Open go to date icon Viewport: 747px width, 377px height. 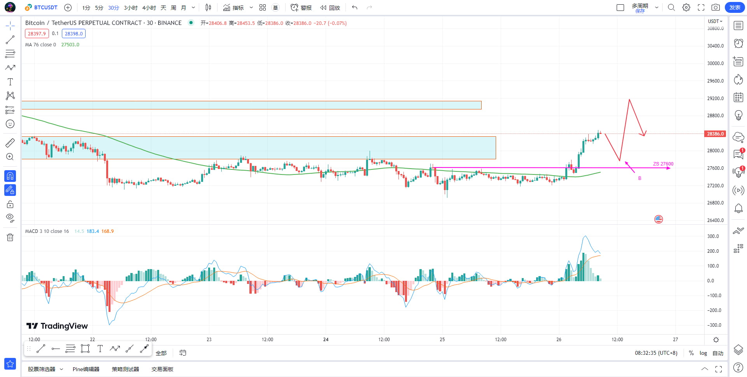(182, 353)
